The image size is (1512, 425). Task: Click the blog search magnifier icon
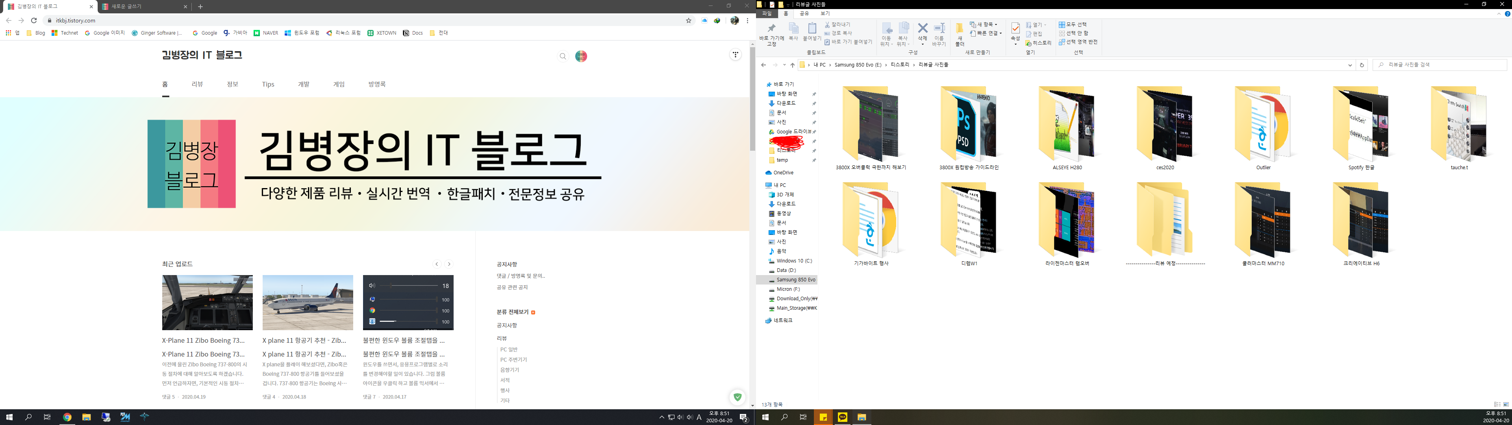click(562, 56)
